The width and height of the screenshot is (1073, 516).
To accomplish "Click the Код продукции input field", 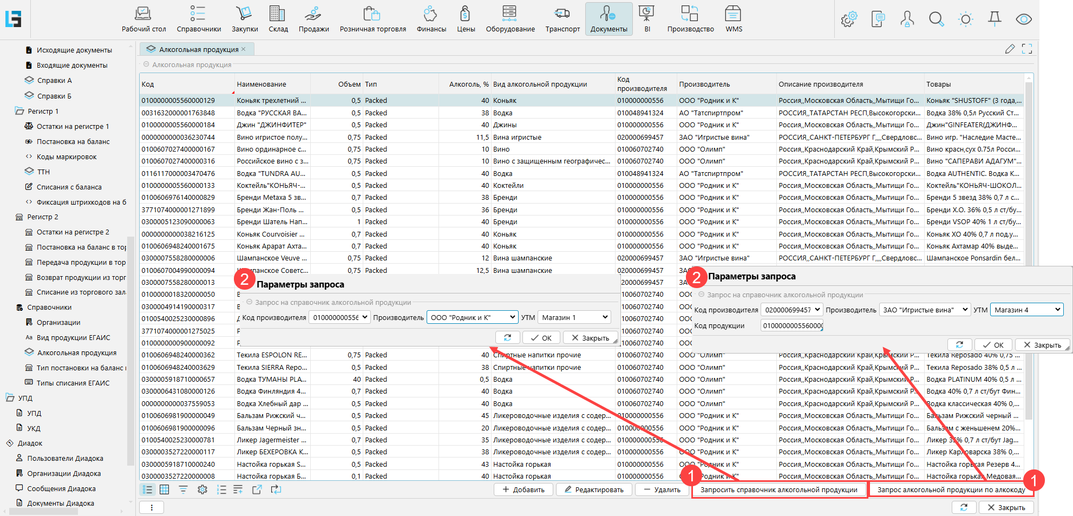I will click(791, 325).
